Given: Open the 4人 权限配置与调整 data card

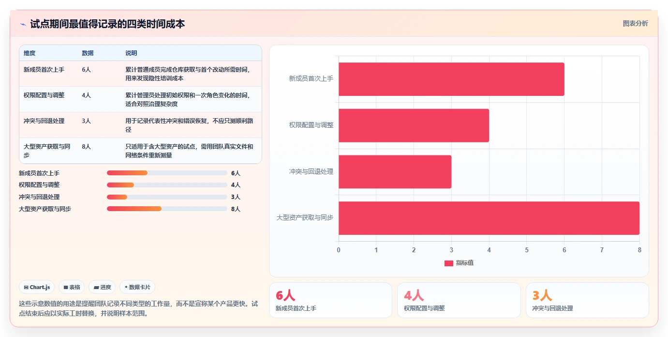Looking at the screenshot, I should pyautogui.click(x=459, y=300).
